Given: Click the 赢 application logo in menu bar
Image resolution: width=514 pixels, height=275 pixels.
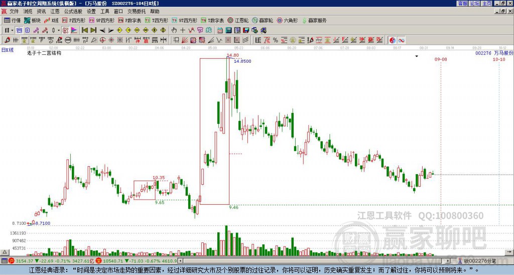Looking at the screenshot, I should tap(4, 12).
